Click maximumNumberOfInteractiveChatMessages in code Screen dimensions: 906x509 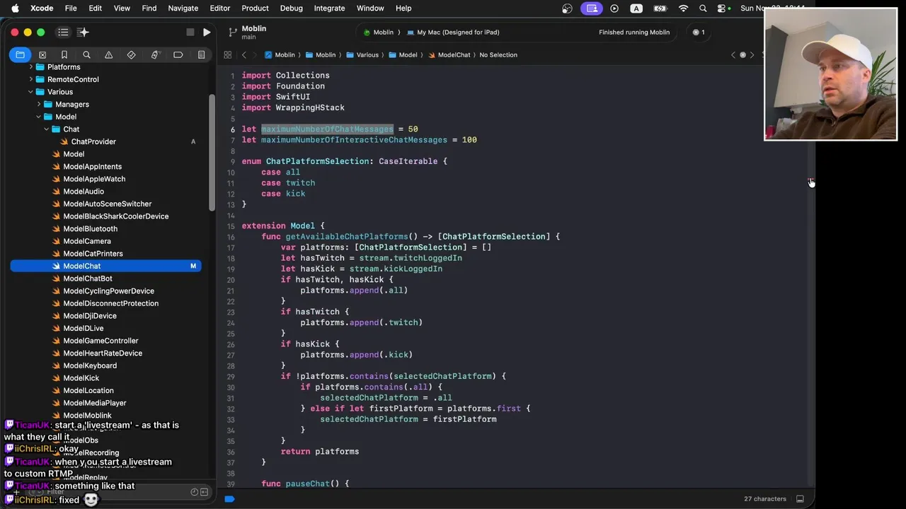(354, 140)
